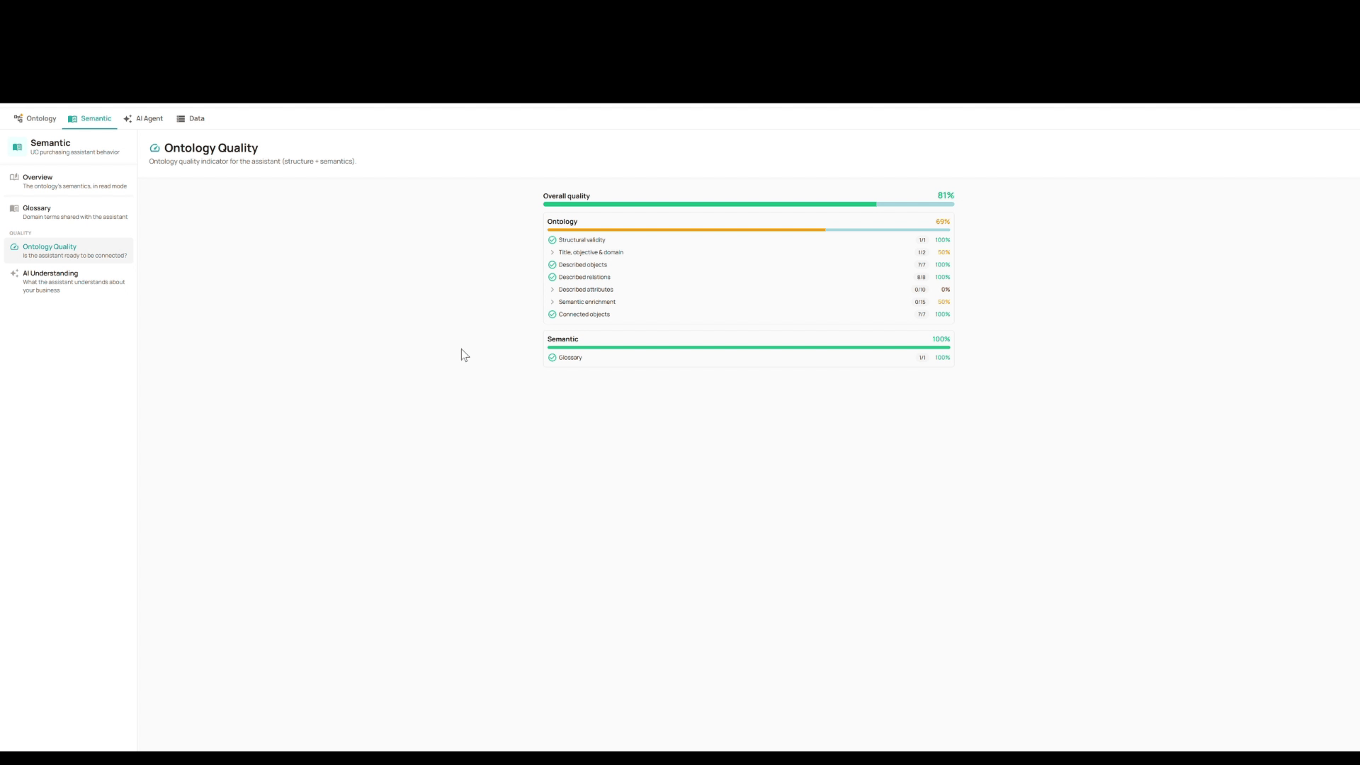1360x765 pixels.
Task: Click the Connected objects check icon
Action: pos(552,314)
